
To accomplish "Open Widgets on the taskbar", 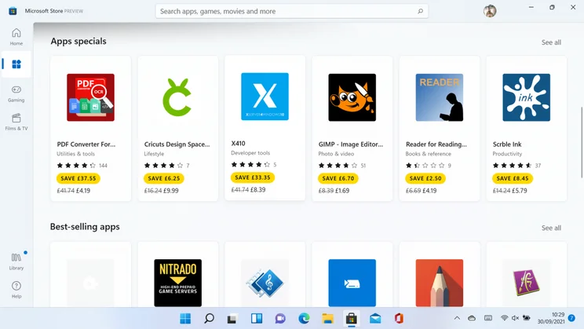I will click(x=256, y=319).
